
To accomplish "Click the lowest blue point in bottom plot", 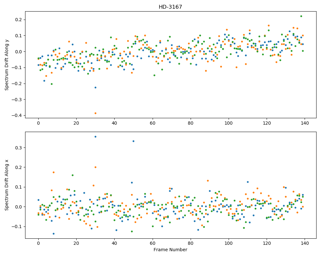I will [x=53, y=234].
